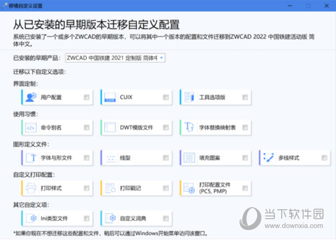Viewport: 336px width, 241px height.
Task: Tick the 打印样式 checkbox
Action: tap(87, 188)
